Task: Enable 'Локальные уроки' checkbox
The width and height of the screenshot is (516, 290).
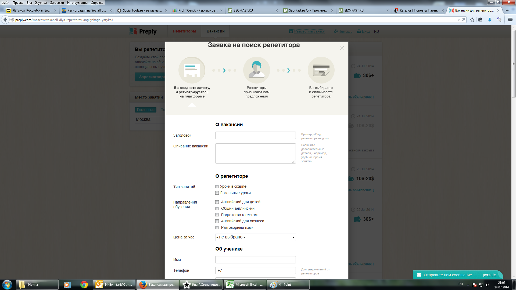Action: (x=217, y=193)
